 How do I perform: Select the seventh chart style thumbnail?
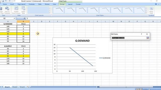[x=128, y=10]
